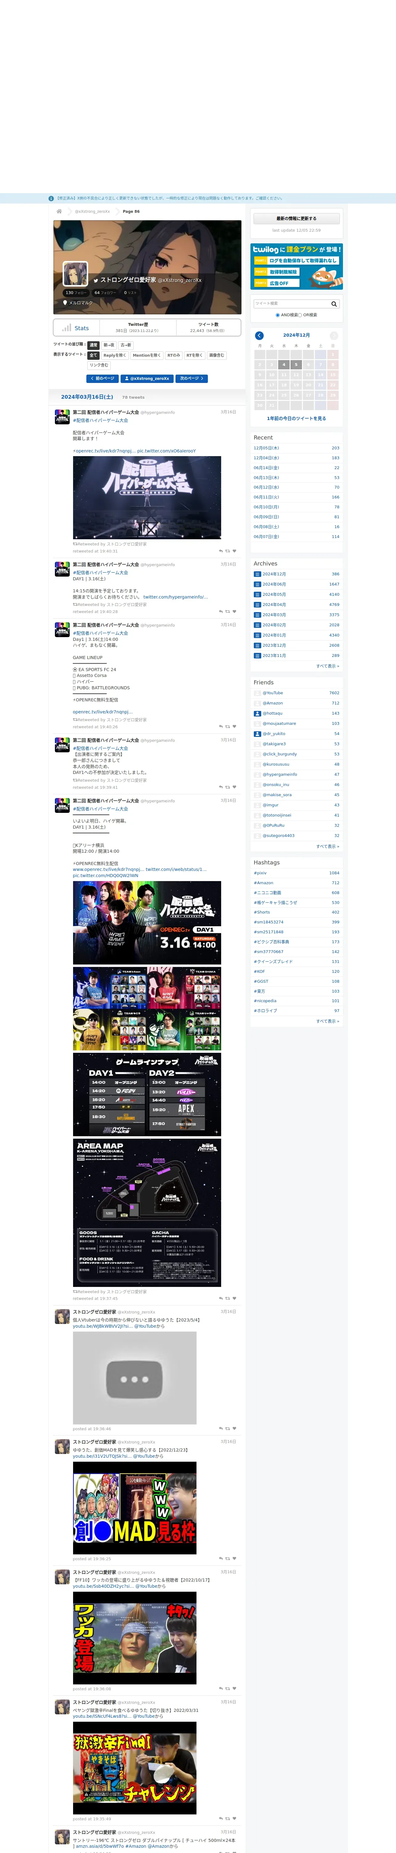Reply to the tweet posted at 19:36:08

coord(221,1688)
